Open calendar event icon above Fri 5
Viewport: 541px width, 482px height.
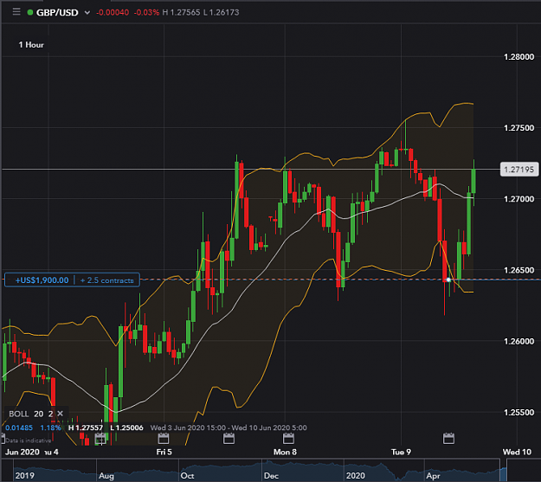point(164,439)
